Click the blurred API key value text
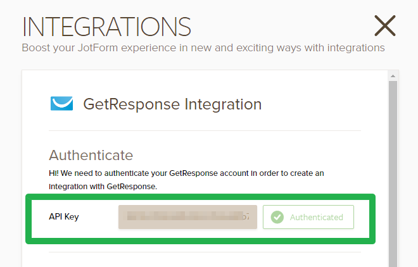Screen dimensions: 418x267 point(187,217)
